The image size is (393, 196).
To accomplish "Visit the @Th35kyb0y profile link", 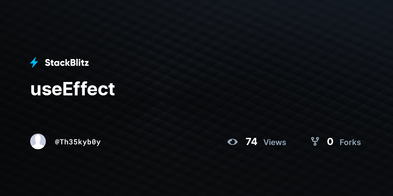I will (78, 142).
